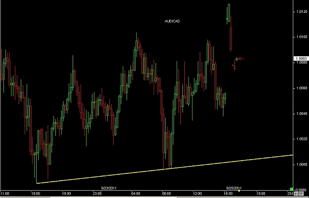Click the 08:00 time axis label
The image size is (309, 198).
point(166,194)
